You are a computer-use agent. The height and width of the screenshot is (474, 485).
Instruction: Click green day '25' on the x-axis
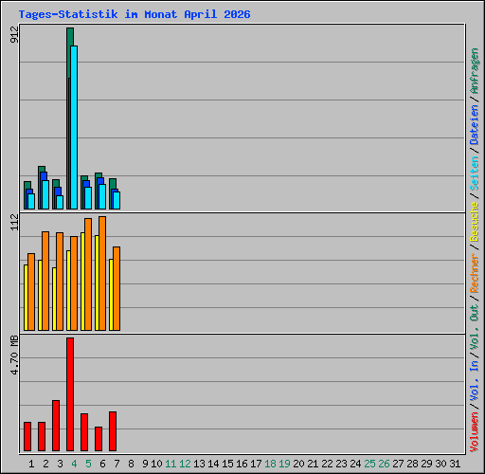pyautogui.click(x=369, y=464)
